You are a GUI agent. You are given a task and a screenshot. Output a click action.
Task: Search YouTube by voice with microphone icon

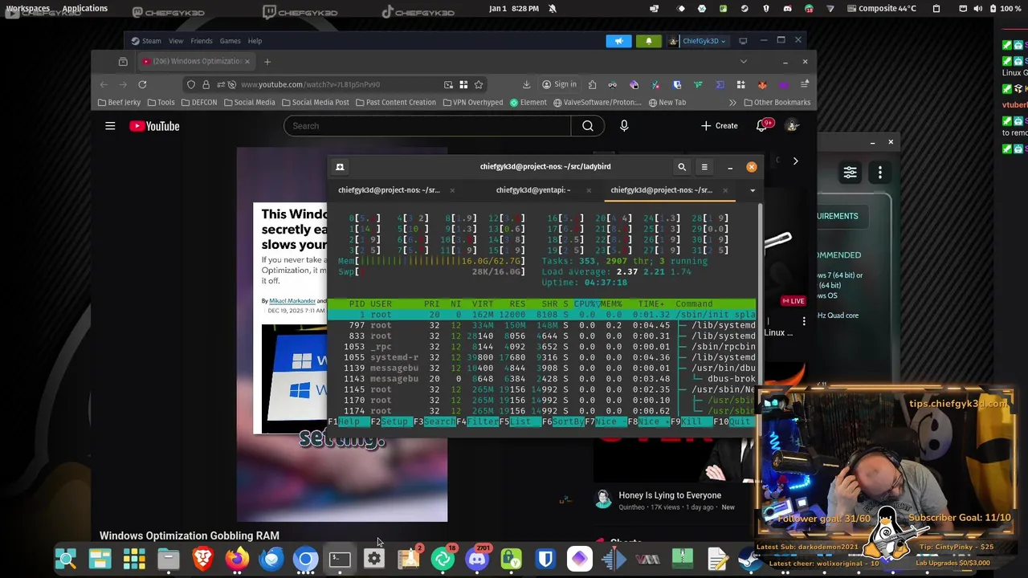point(624,126)
